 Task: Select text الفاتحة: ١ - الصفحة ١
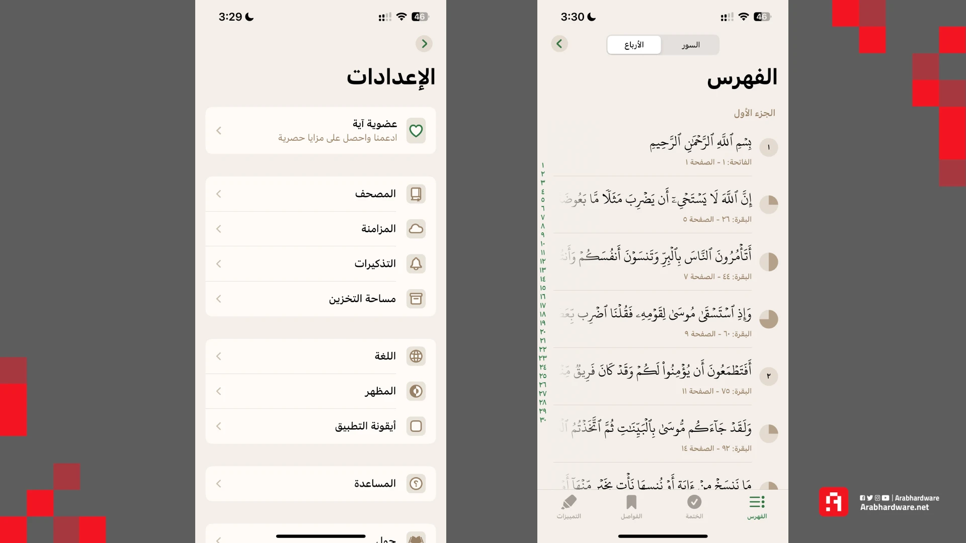(x=718, y=162)
